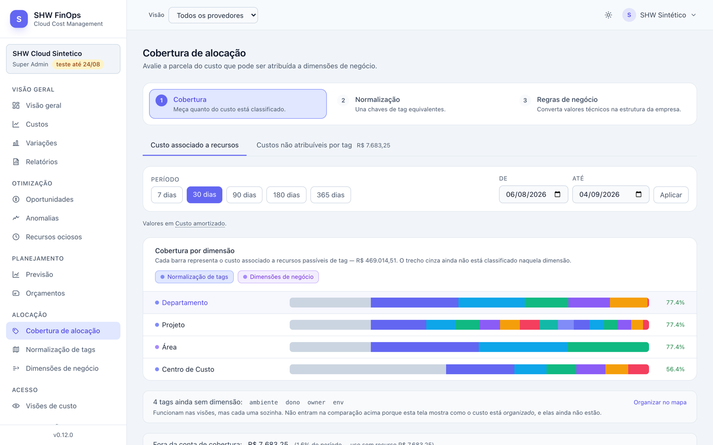Click the SHW FinOps logo icon

pyautogui.click(x=19, y=19)
